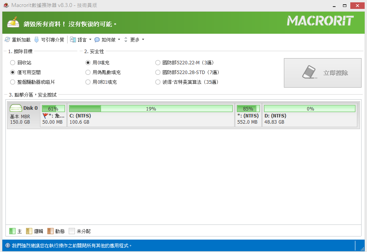The height and width of the screenshot is (252, 367).
Task: Open the 語言 dropdown arrow
Action: (90, 40)
